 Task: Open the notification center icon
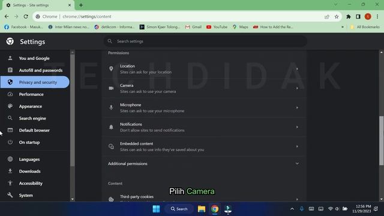point(376,209)
